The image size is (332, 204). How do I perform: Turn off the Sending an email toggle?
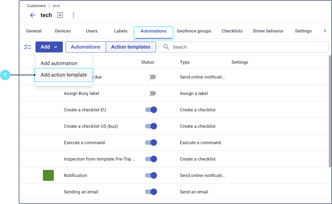(151, 192)
